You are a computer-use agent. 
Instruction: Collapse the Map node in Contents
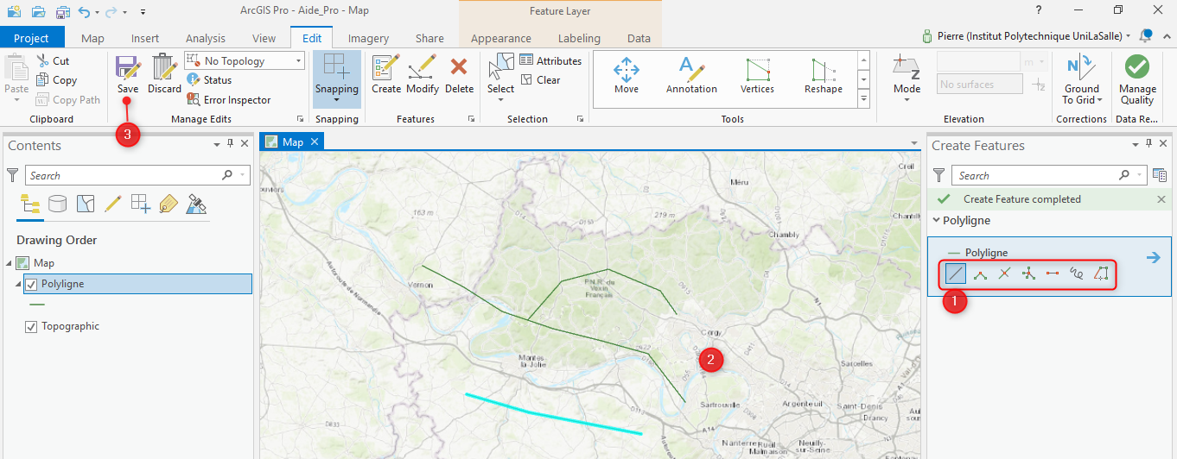pyautogui.click(x=7, y=263)
